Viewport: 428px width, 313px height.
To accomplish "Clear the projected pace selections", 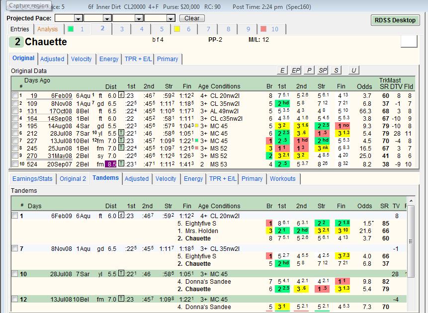I will [x=192, y=18].
